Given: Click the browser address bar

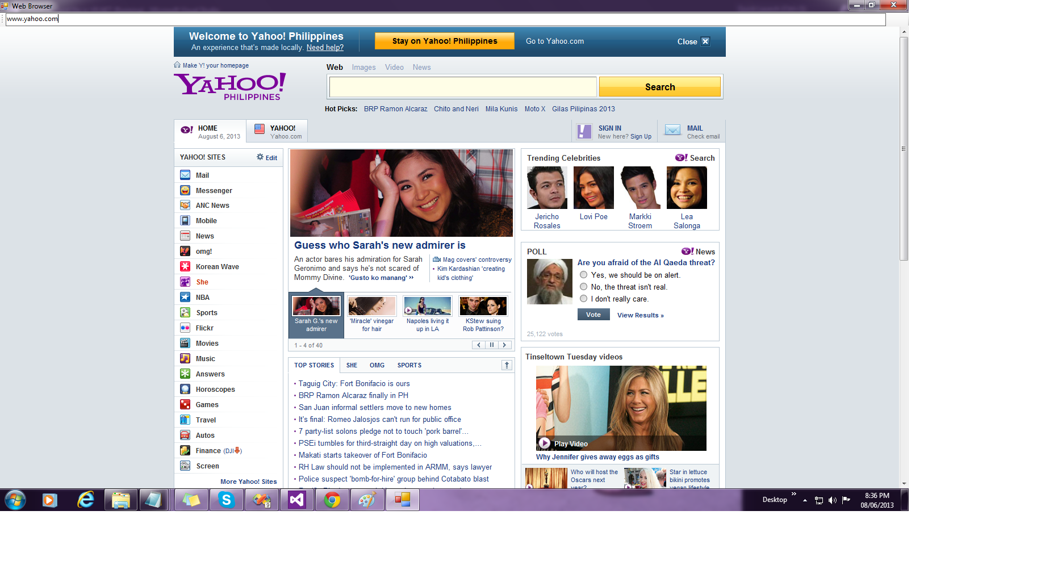Looking at the screenshot, I should pos(445,19).
